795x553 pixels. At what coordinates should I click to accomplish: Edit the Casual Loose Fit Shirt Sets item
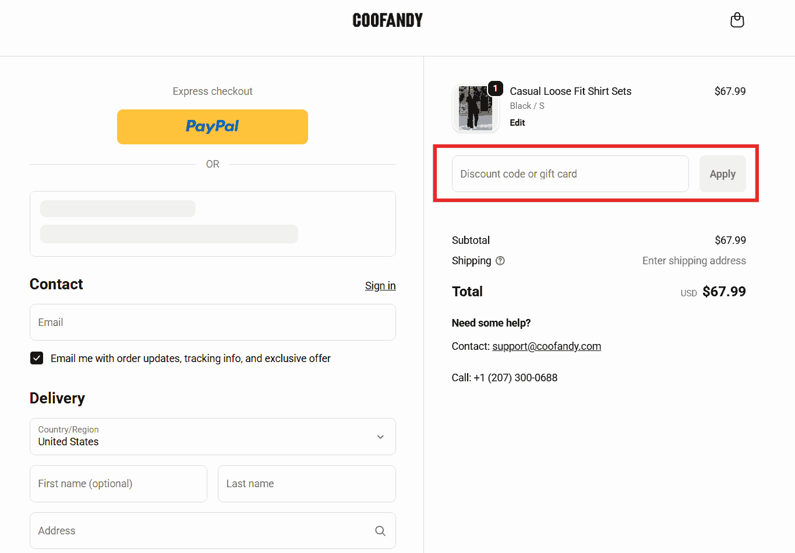(x=517, y=123)
